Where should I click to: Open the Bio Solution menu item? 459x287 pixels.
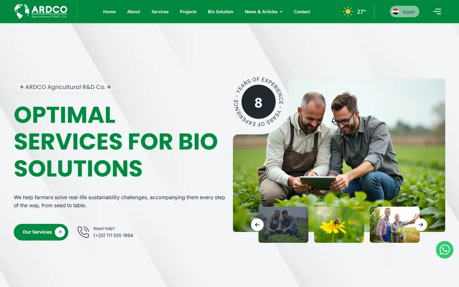click(220, 12)
